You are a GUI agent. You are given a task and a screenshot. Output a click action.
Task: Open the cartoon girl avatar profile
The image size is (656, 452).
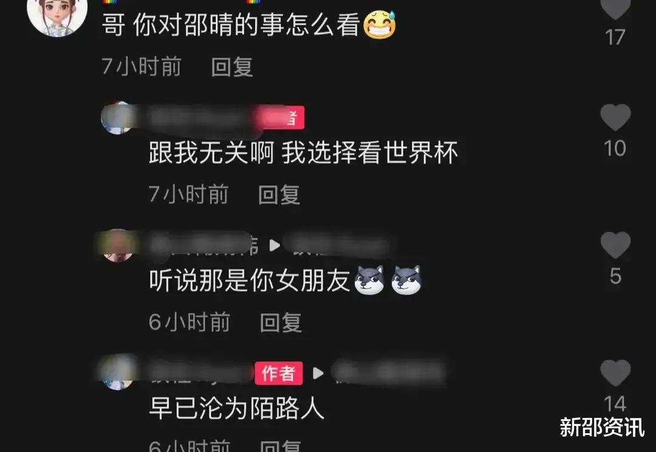click(x=57, y=17)
